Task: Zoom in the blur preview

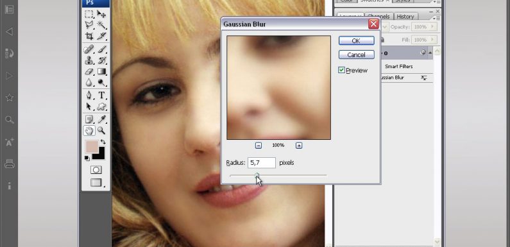Action: pyautogui.click(x=299, y=146)
